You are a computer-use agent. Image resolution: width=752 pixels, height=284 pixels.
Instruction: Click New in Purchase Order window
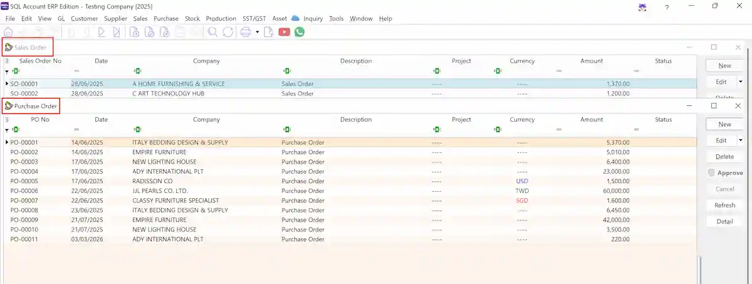[724, 124]
